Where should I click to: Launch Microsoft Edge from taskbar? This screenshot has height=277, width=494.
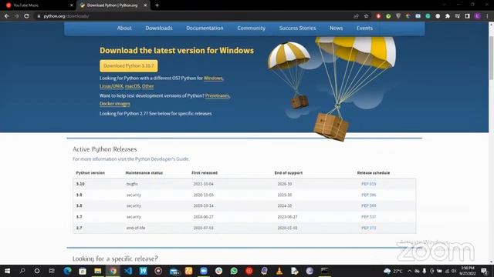tap(67, 271)
